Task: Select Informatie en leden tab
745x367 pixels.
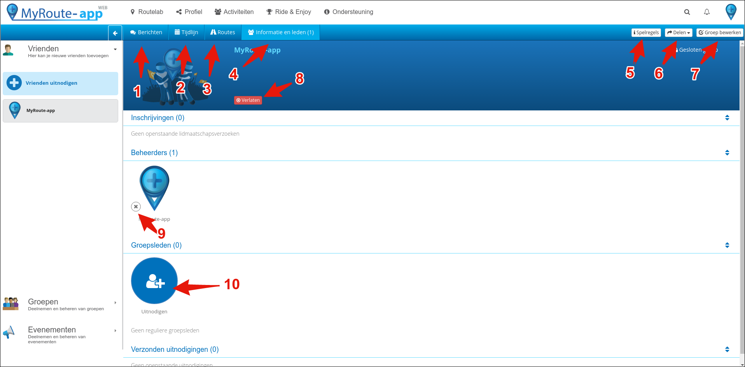Action: (281, 32)
